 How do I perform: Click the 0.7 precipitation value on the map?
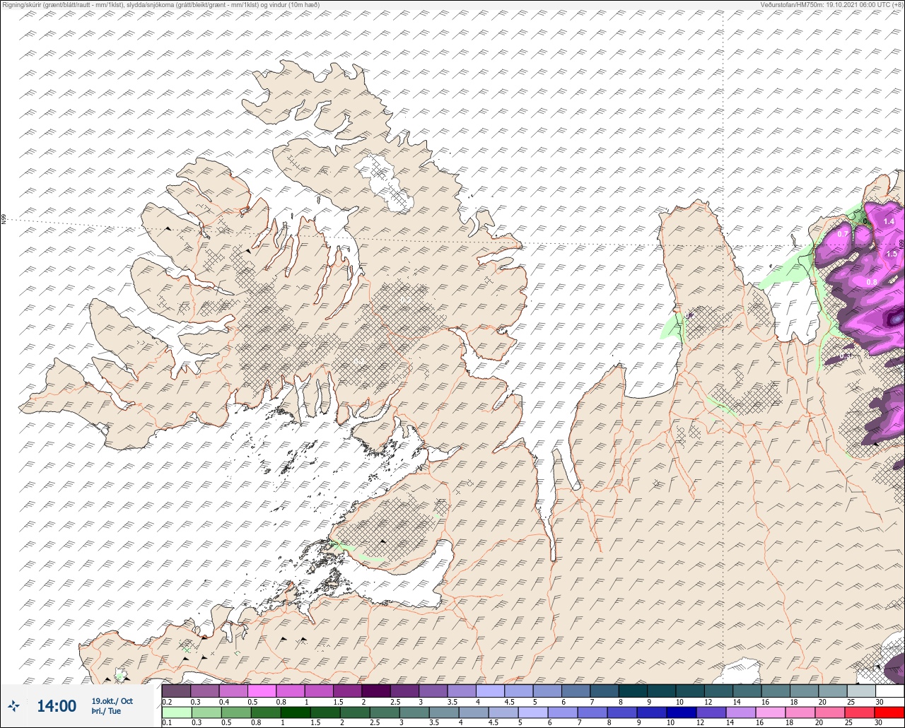(x=843, y=233)
